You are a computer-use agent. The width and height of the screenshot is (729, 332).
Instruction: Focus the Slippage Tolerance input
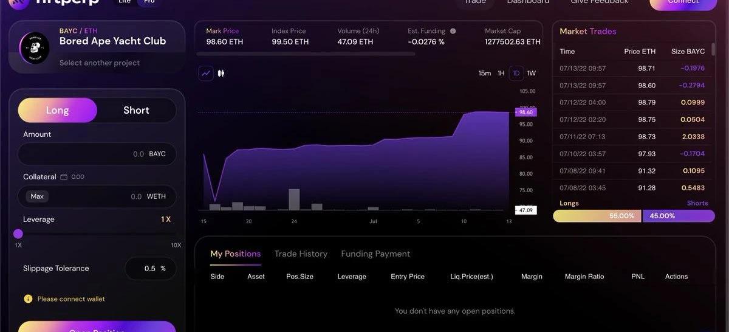(150, 269)
